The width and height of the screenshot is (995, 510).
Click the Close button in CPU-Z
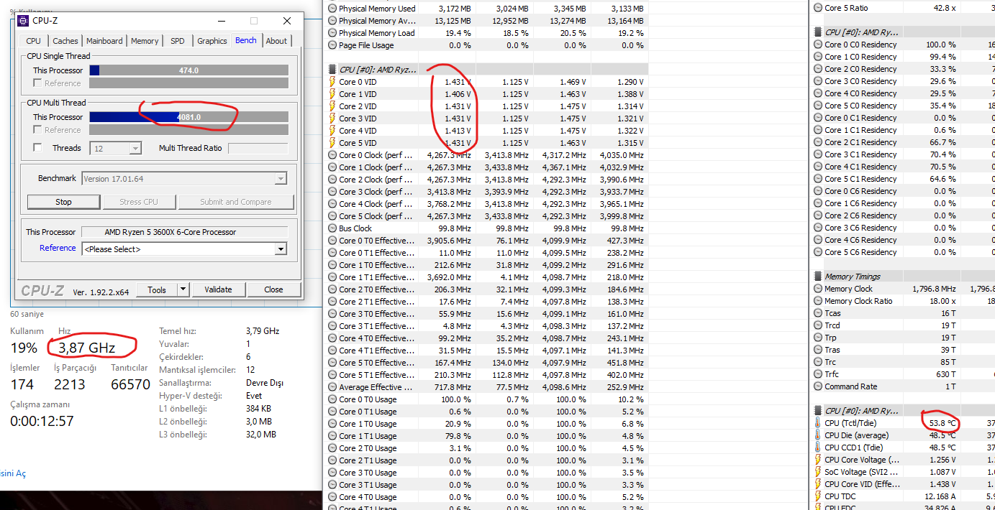(273, 289)
